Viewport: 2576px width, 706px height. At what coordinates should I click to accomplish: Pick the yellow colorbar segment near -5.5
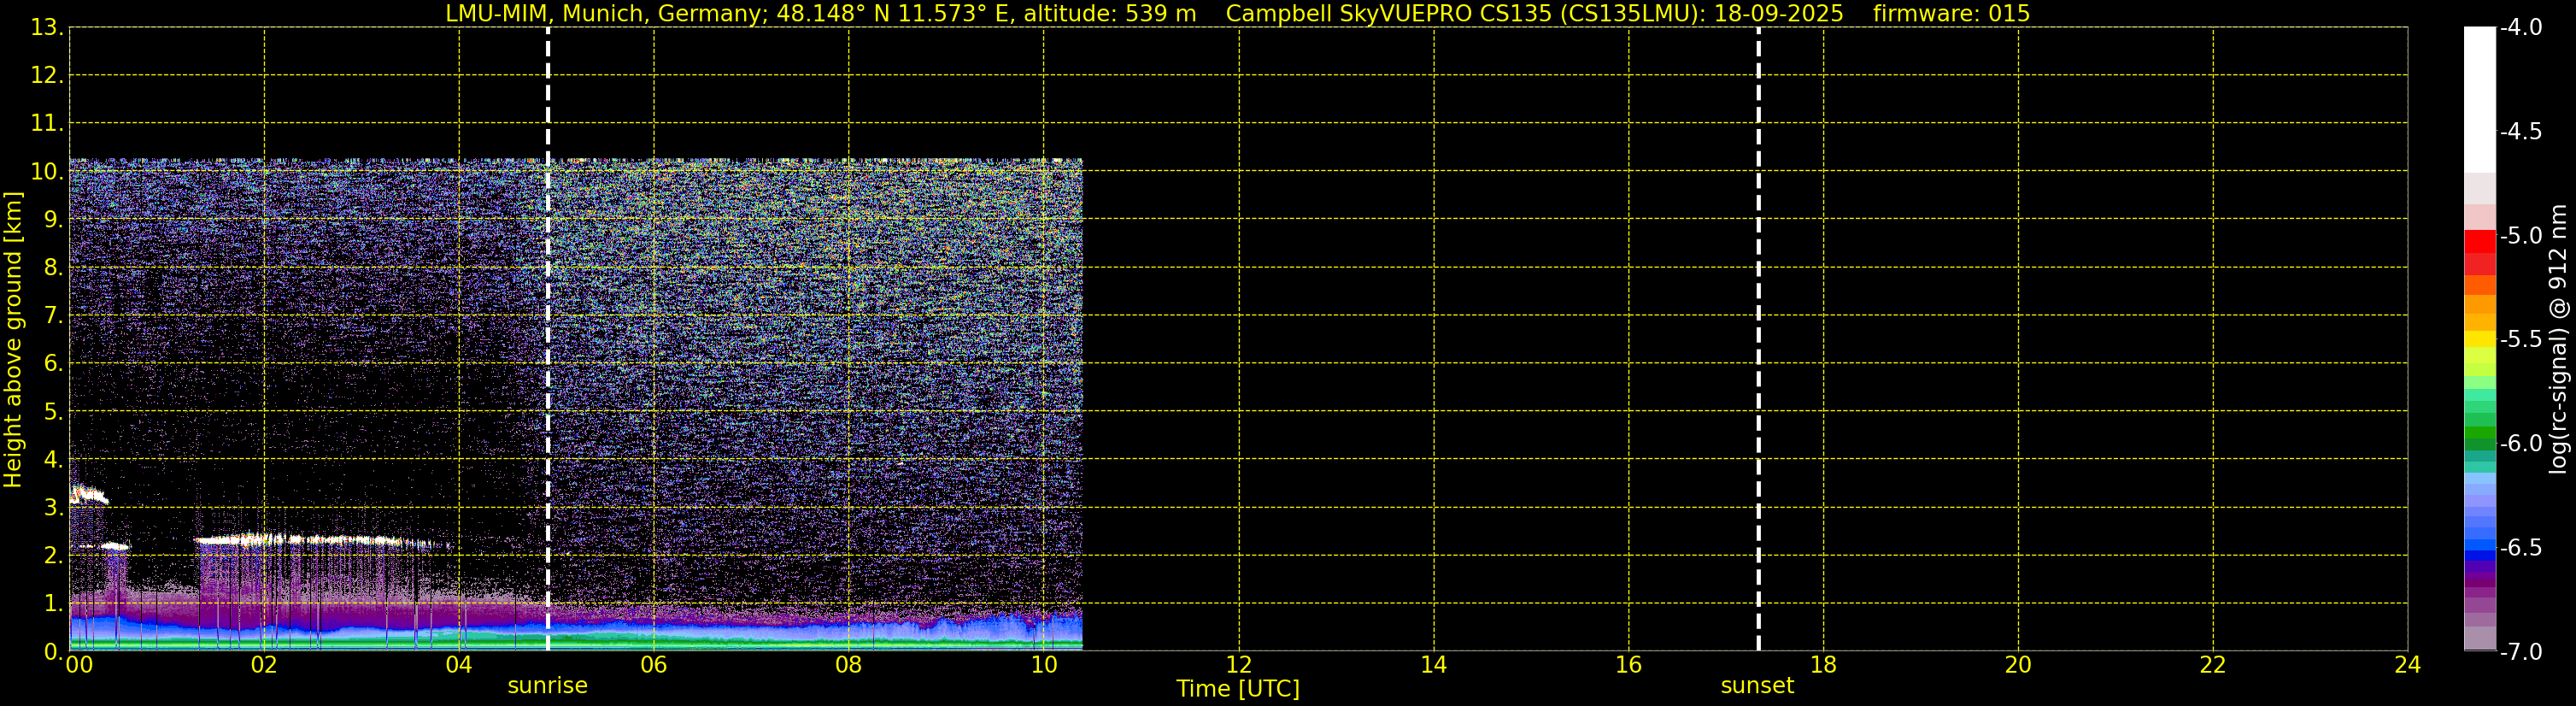point(2479,339)
